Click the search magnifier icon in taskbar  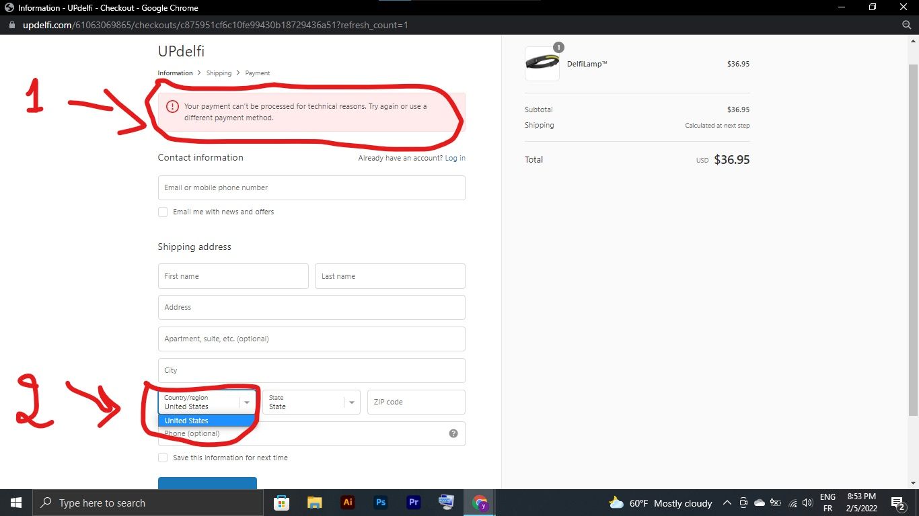click(x=46, y=503)
